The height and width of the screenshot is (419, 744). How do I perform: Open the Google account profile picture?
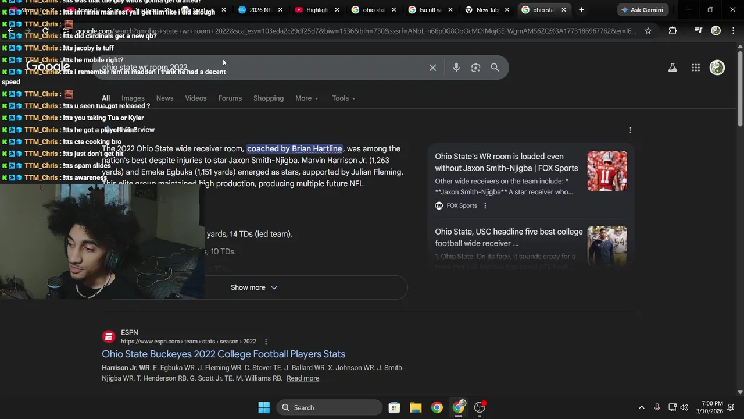pyautogui.click(x=717, y=68)
